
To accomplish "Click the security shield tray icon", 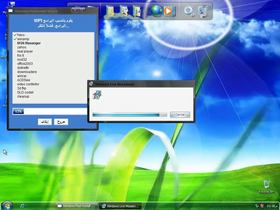I will tap(262, 206).
